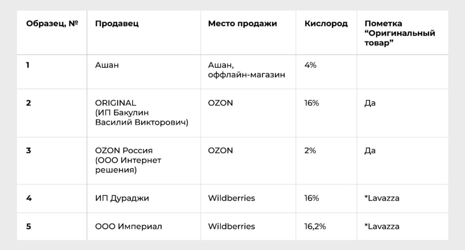
Task: Select the "Продавец" column header
Action: coord(117,24)
